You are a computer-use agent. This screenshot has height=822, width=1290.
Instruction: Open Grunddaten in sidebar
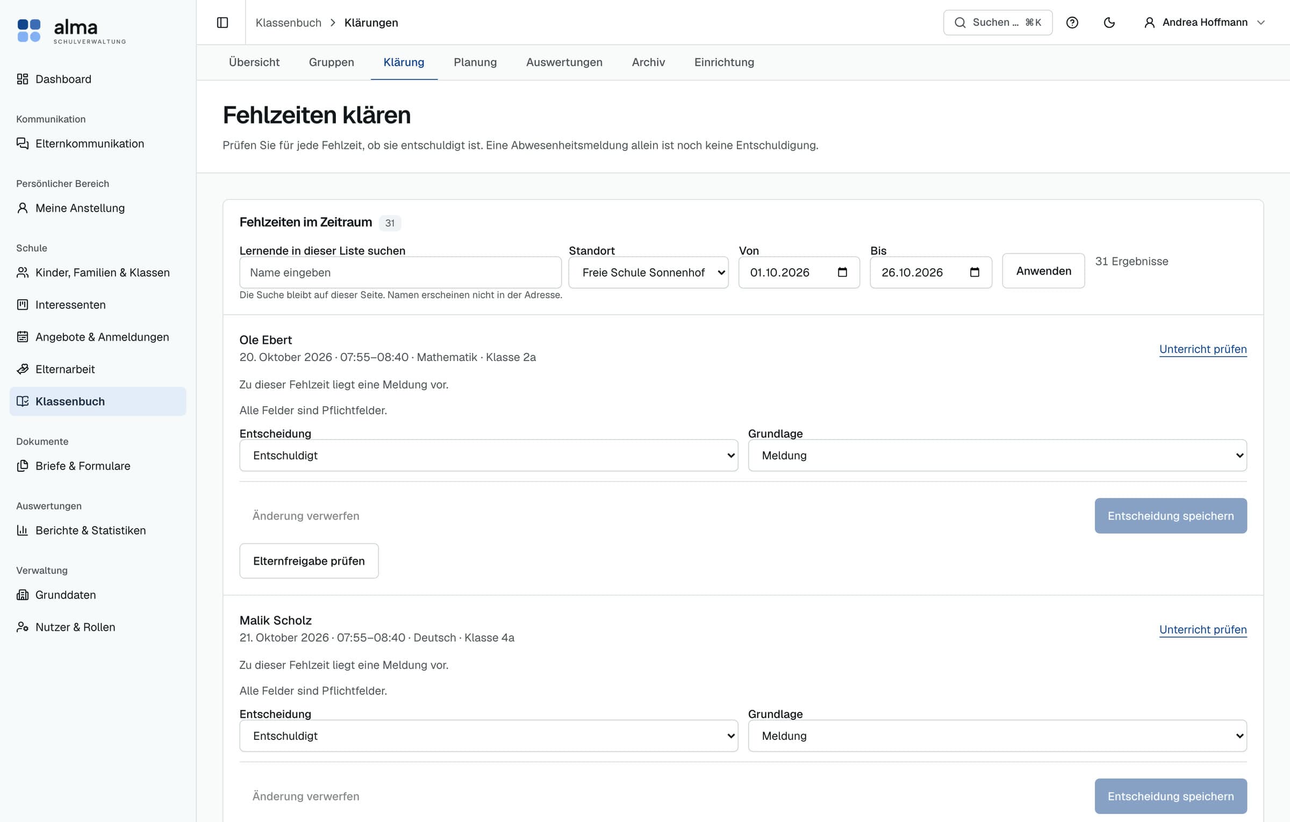[98, 595]
